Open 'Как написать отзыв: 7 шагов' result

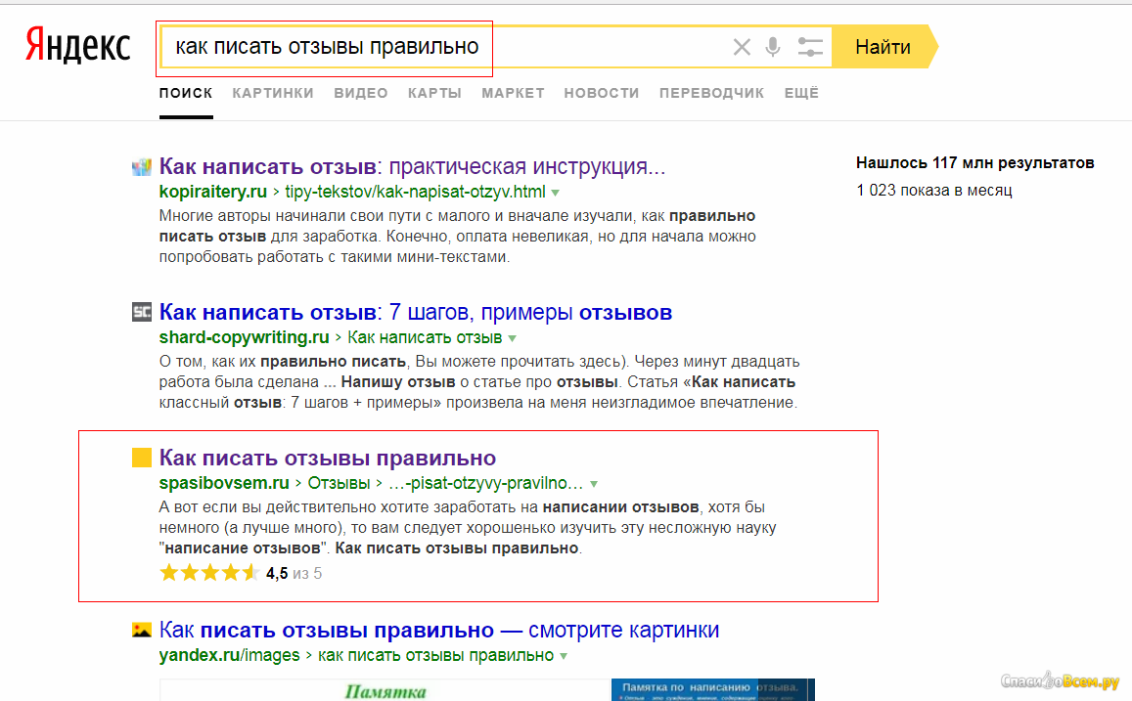coord(415,312)
